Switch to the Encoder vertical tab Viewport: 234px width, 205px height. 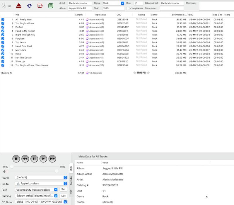(71, 180)
